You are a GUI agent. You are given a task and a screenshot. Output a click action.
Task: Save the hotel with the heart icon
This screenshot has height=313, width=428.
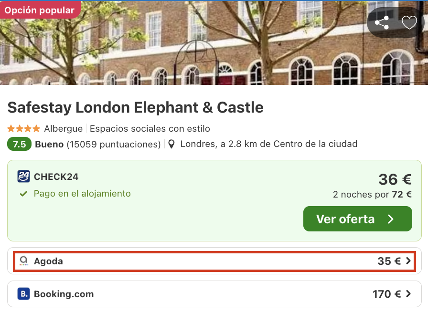coord(409,22)
